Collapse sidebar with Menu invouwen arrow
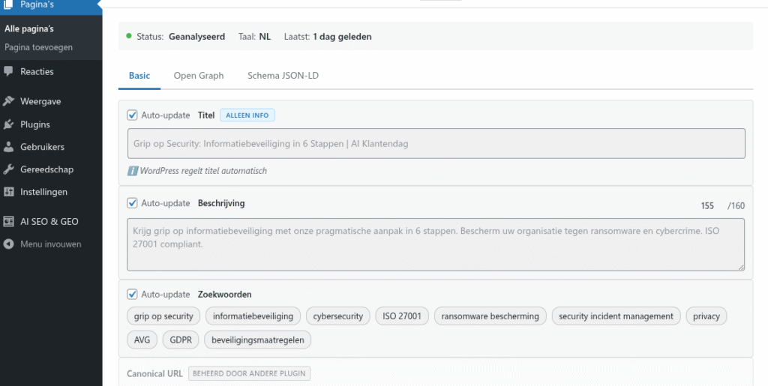The height and width of the screenshot is (386, 768). pyautogui.click(x=9, y=244)
